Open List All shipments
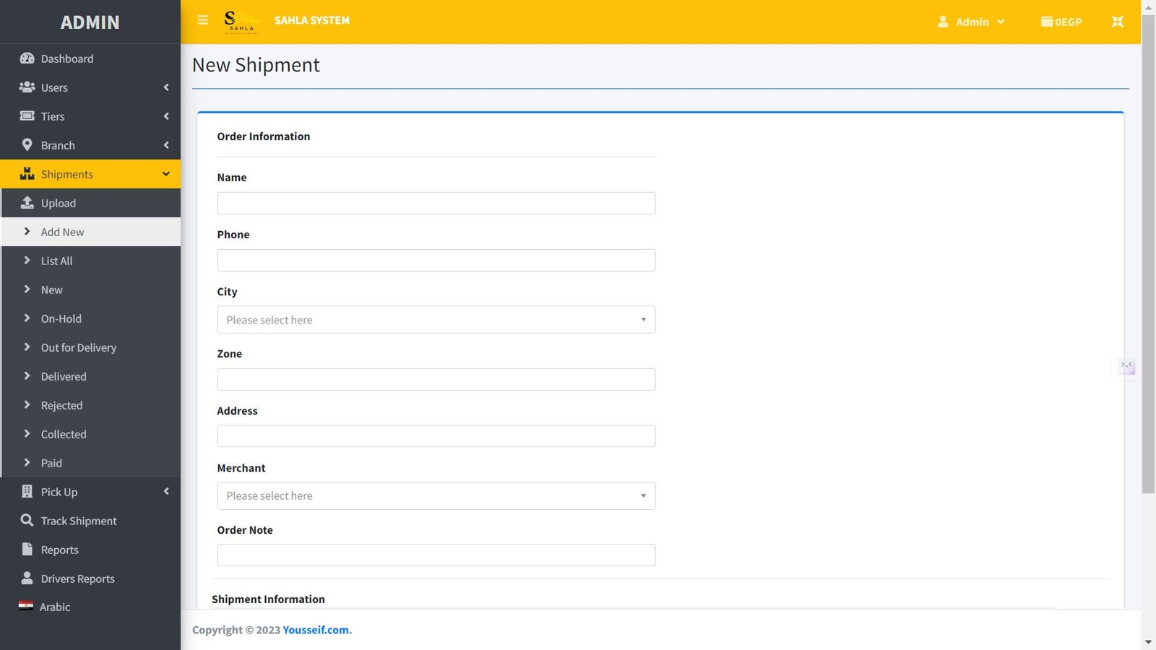1156x650 pixels. 90,261
